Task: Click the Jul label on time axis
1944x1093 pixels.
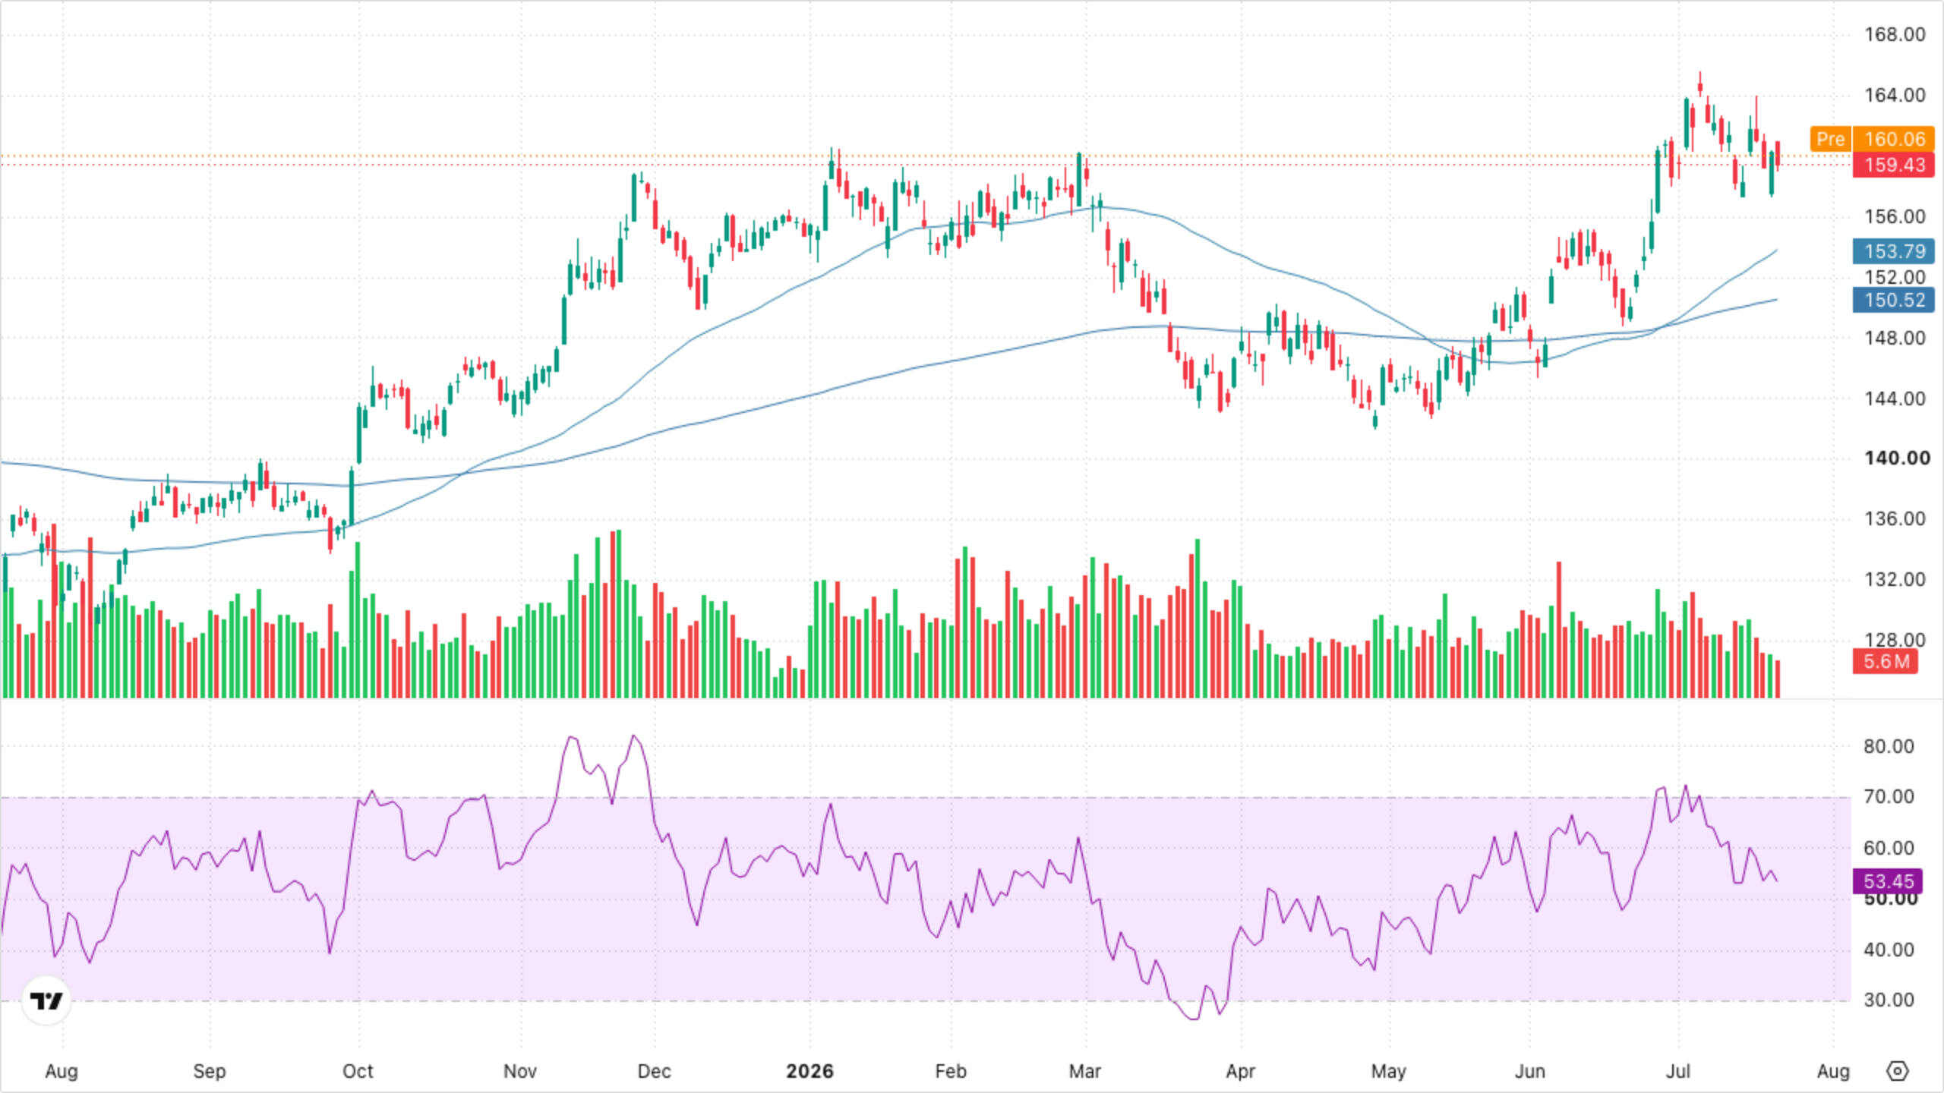Action: [1677, 1071]
